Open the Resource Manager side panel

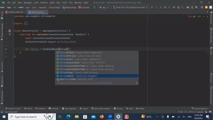pyautogui.click(x=2, y=32)
